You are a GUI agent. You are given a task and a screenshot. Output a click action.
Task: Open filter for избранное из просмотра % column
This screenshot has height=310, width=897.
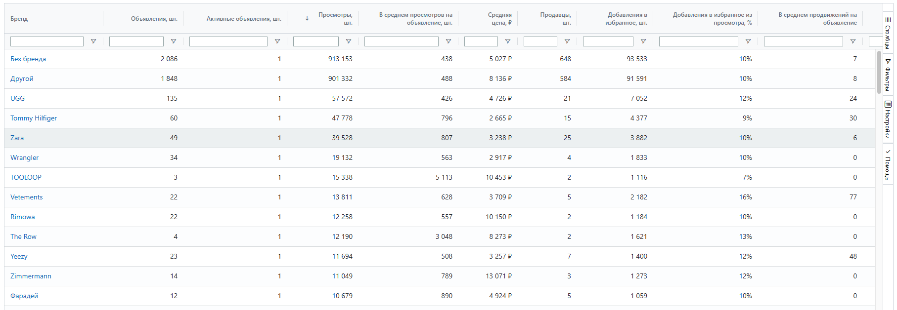pos(748,41)
